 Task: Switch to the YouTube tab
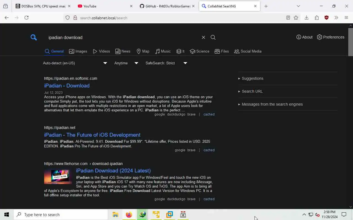click(105, 6)
